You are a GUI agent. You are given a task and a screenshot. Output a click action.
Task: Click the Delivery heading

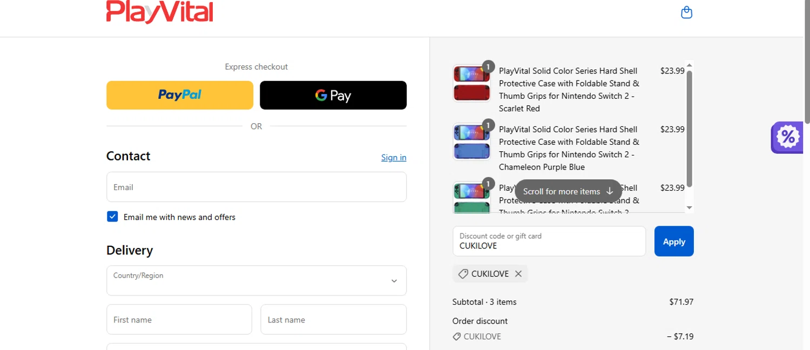click(130, 250)
